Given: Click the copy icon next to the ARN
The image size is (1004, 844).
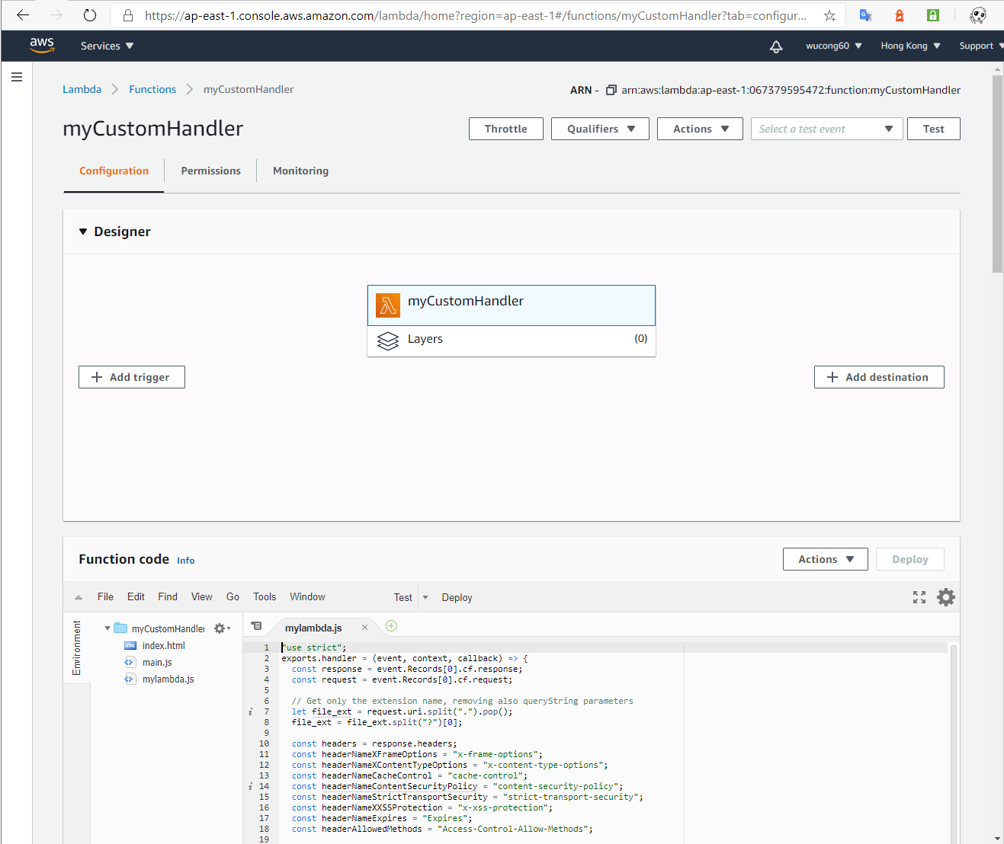Looking at the screenshot, I should tap(611, 89).
